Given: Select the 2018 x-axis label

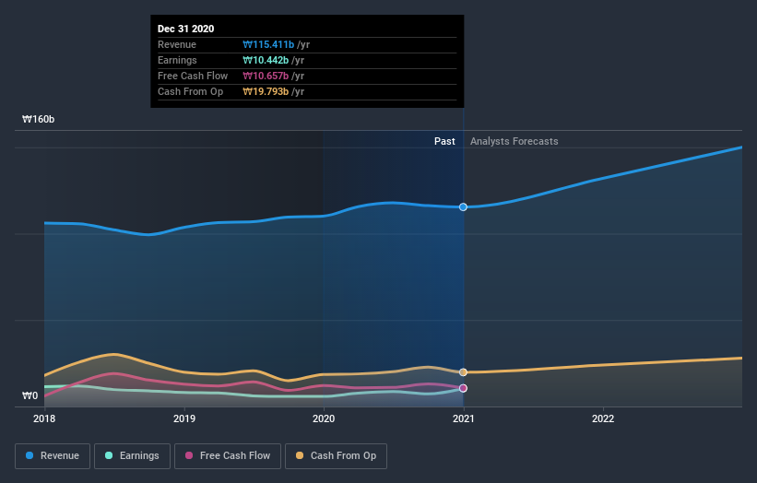Looking at the screenshot, I should pos(44,418).
